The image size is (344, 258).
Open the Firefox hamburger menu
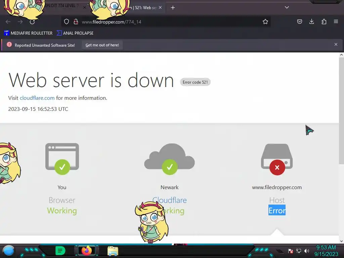pos(336,21)
